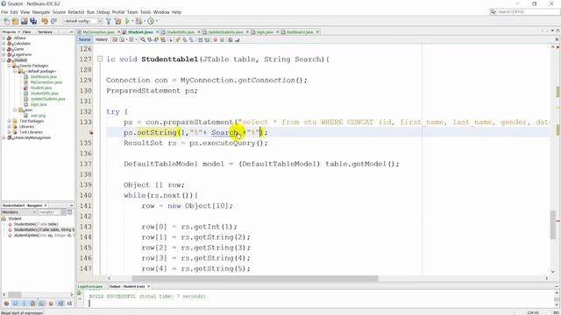The image size is (561, 315).
Task: Open the Refactor menu
Action: point(76,12)
